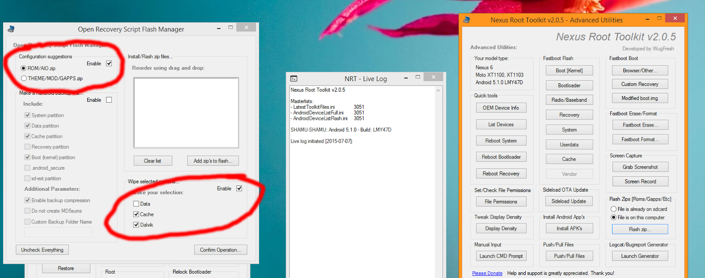Launch CMD Prompt from Manual Input
This screenshot has width=705, height=278.
pyautogui.click(x=501, y=256)
